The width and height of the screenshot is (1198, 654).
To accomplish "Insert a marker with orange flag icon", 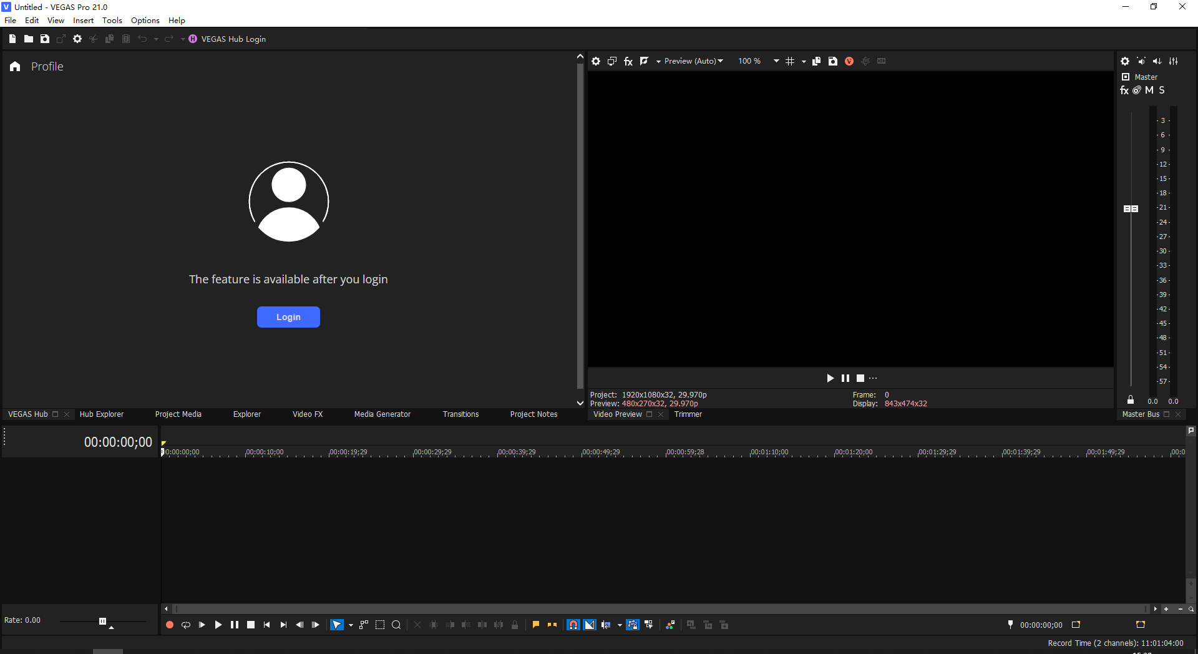I will 536,625.
